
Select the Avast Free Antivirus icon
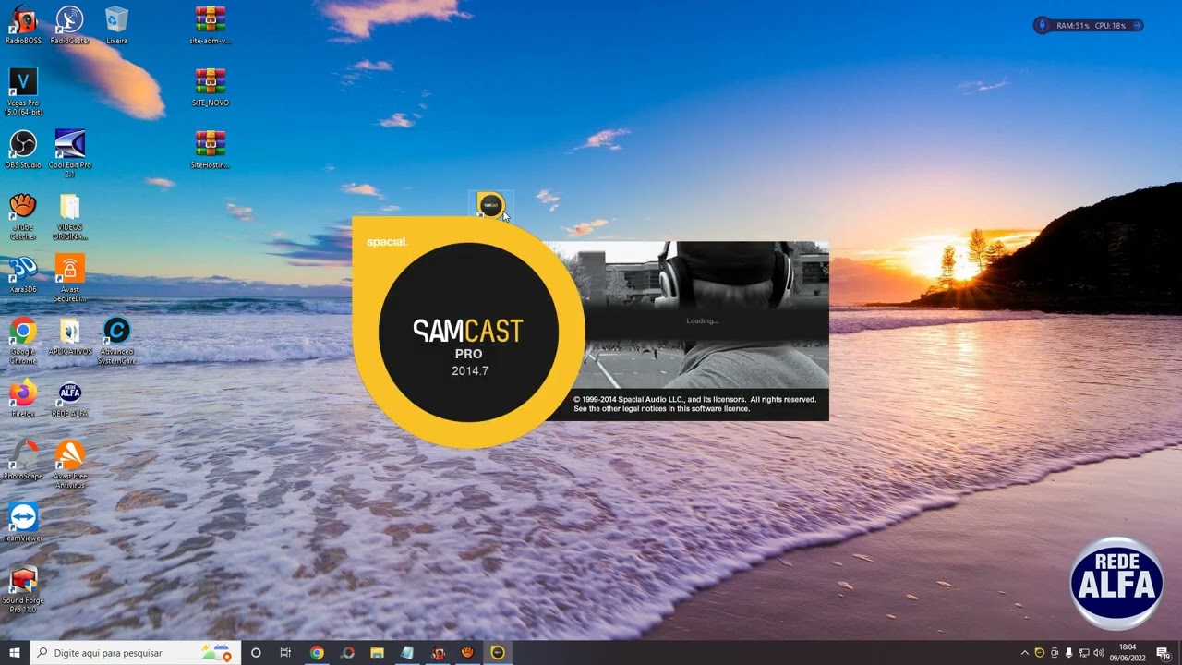69,464
